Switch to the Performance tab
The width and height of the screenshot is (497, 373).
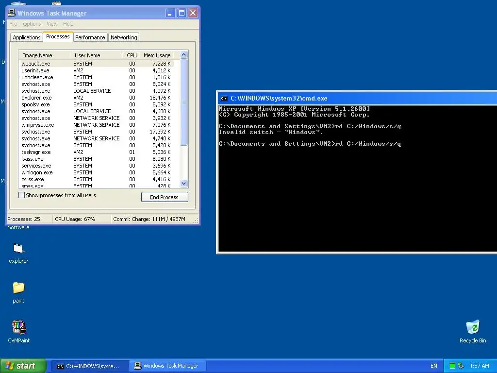point(90,37)
